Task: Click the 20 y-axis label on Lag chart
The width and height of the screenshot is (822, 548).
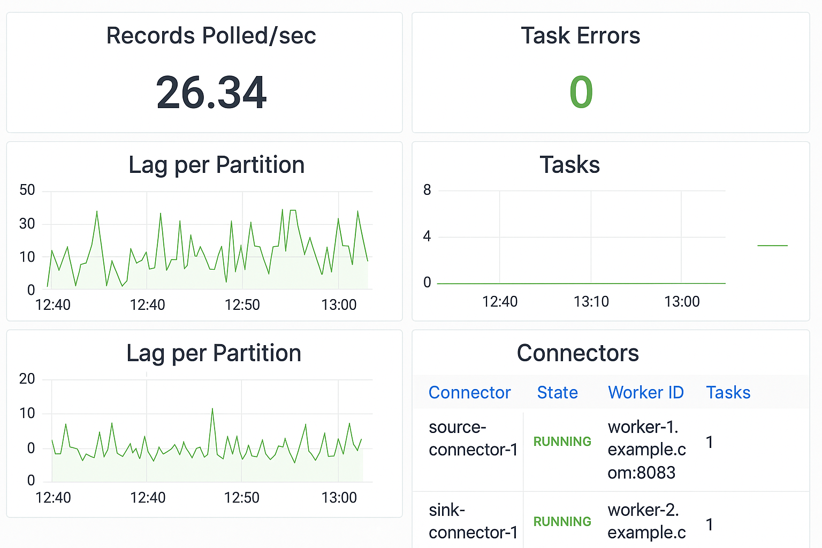Action: 27,379
